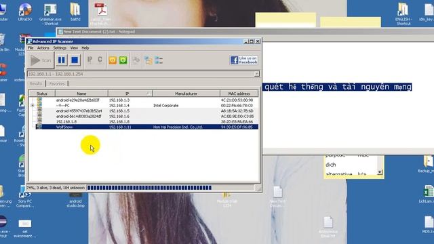Select the WolfSnow device row
This screenshot has height=244, width=434.
click(x=143, y=127)
